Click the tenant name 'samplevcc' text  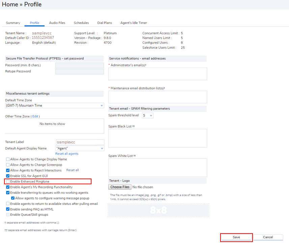click(42, 33)
